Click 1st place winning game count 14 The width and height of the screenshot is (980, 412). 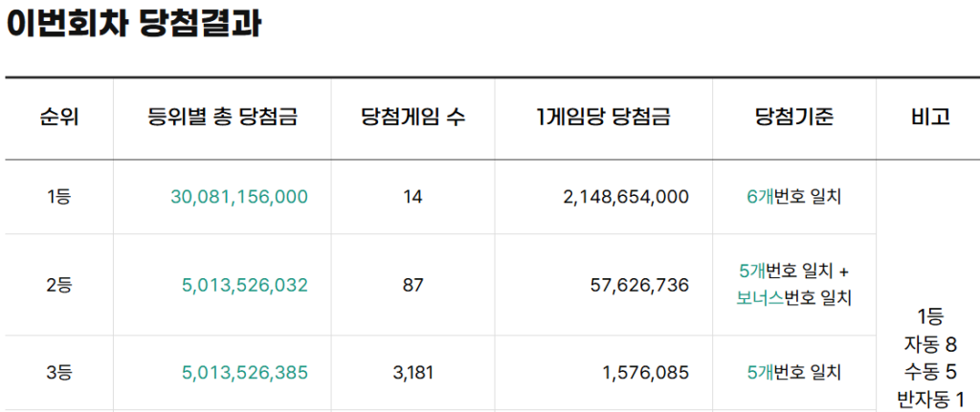412,197
